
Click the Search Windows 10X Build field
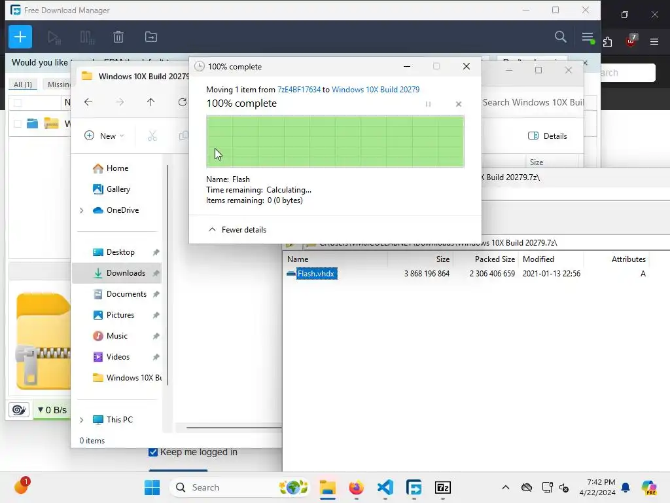coord(533,102)
